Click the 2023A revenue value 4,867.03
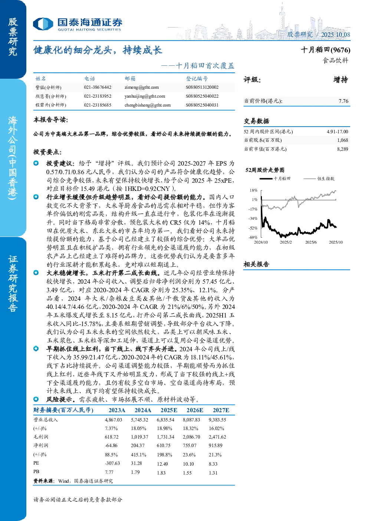The height and width of the screenshot is (521, 368). click(114, 420)
